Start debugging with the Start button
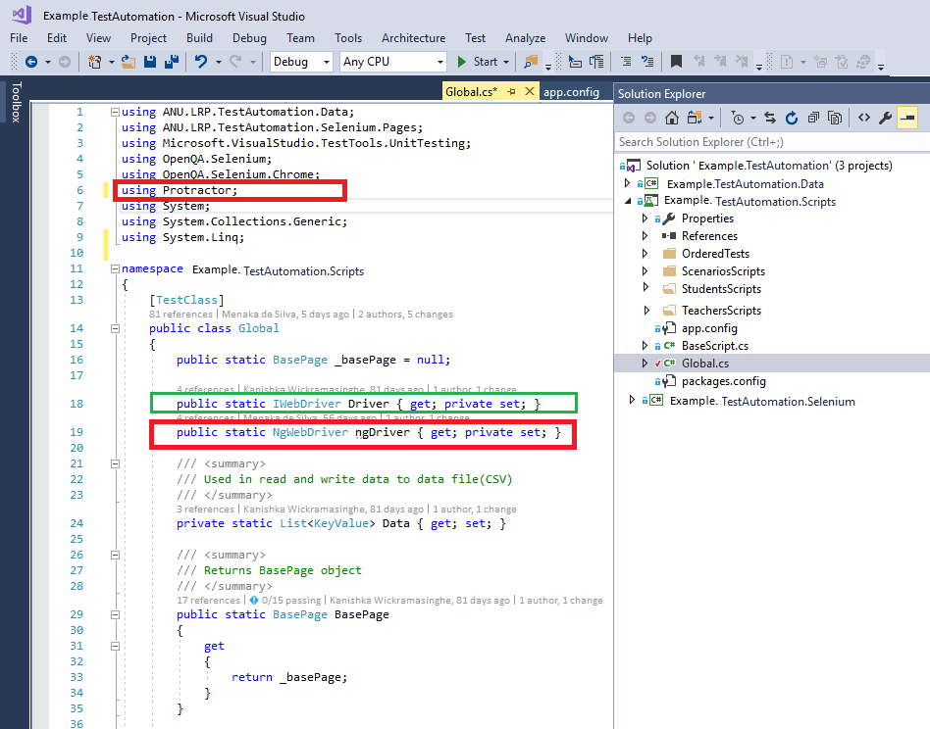 pos(479,61)
